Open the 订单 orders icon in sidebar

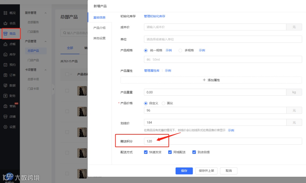[5, 75]
